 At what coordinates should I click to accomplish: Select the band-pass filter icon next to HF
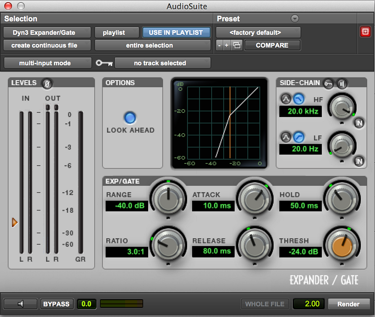pyautogui.click(x=286, y=99)
